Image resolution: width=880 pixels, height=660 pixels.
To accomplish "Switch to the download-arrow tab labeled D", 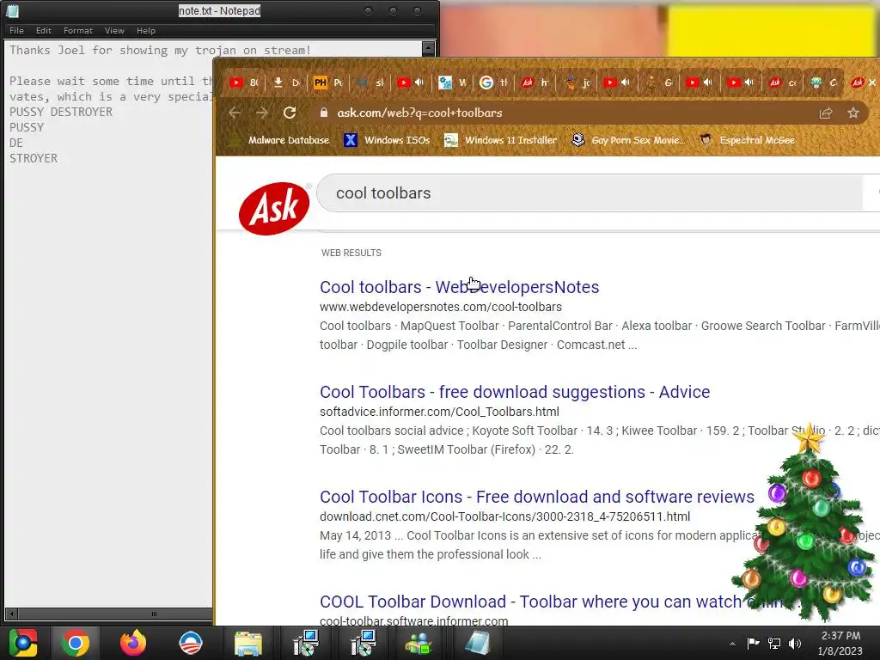I will coord(285,82).
